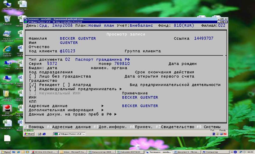Switch to Calculator20071024 taskbar button
Image resolution: width=255 pixels, height=154 pixels.
pos(130,152)
